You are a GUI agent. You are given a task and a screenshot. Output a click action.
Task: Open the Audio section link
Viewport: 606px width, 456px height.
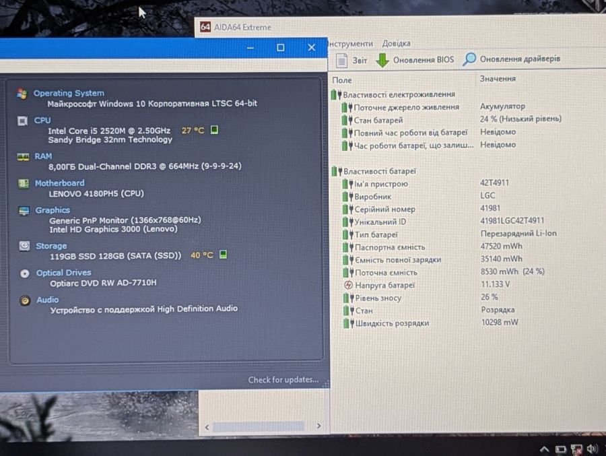tap(48, 300)
